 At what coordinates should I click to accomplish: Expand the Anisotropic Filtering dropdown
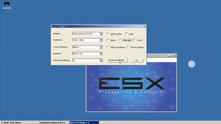[x=101, y=60]
